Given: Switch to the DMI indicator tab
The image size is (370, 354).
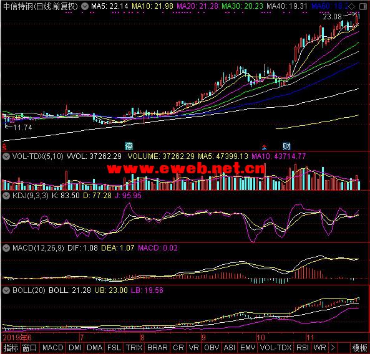Looking at the screenshot, I should pos(75,347).
